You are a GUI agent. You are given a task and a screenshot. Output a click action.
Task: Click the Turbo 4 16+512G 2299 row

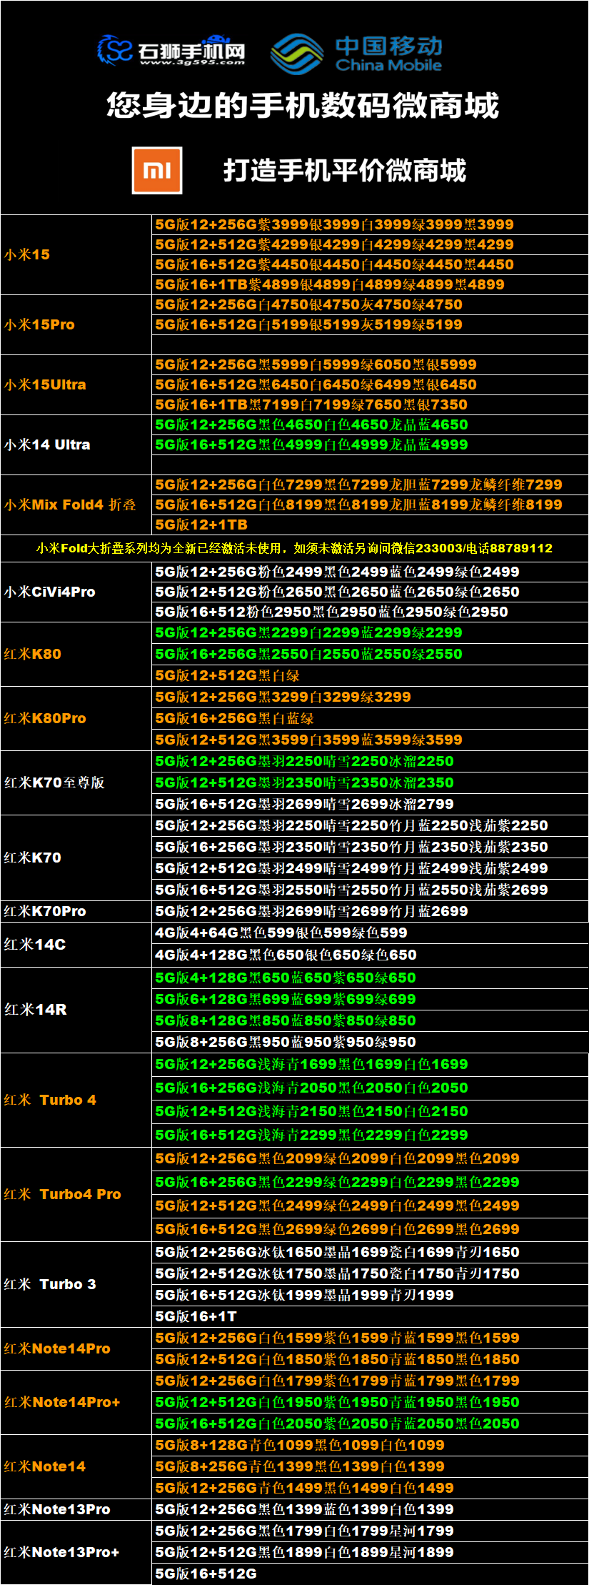(370, 1135)
